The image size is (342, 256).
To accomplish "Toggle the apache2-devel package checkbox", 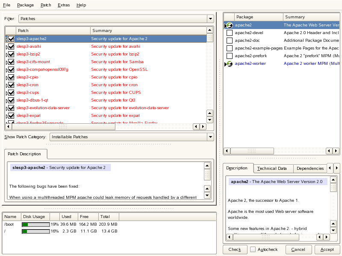I will 230,33.
